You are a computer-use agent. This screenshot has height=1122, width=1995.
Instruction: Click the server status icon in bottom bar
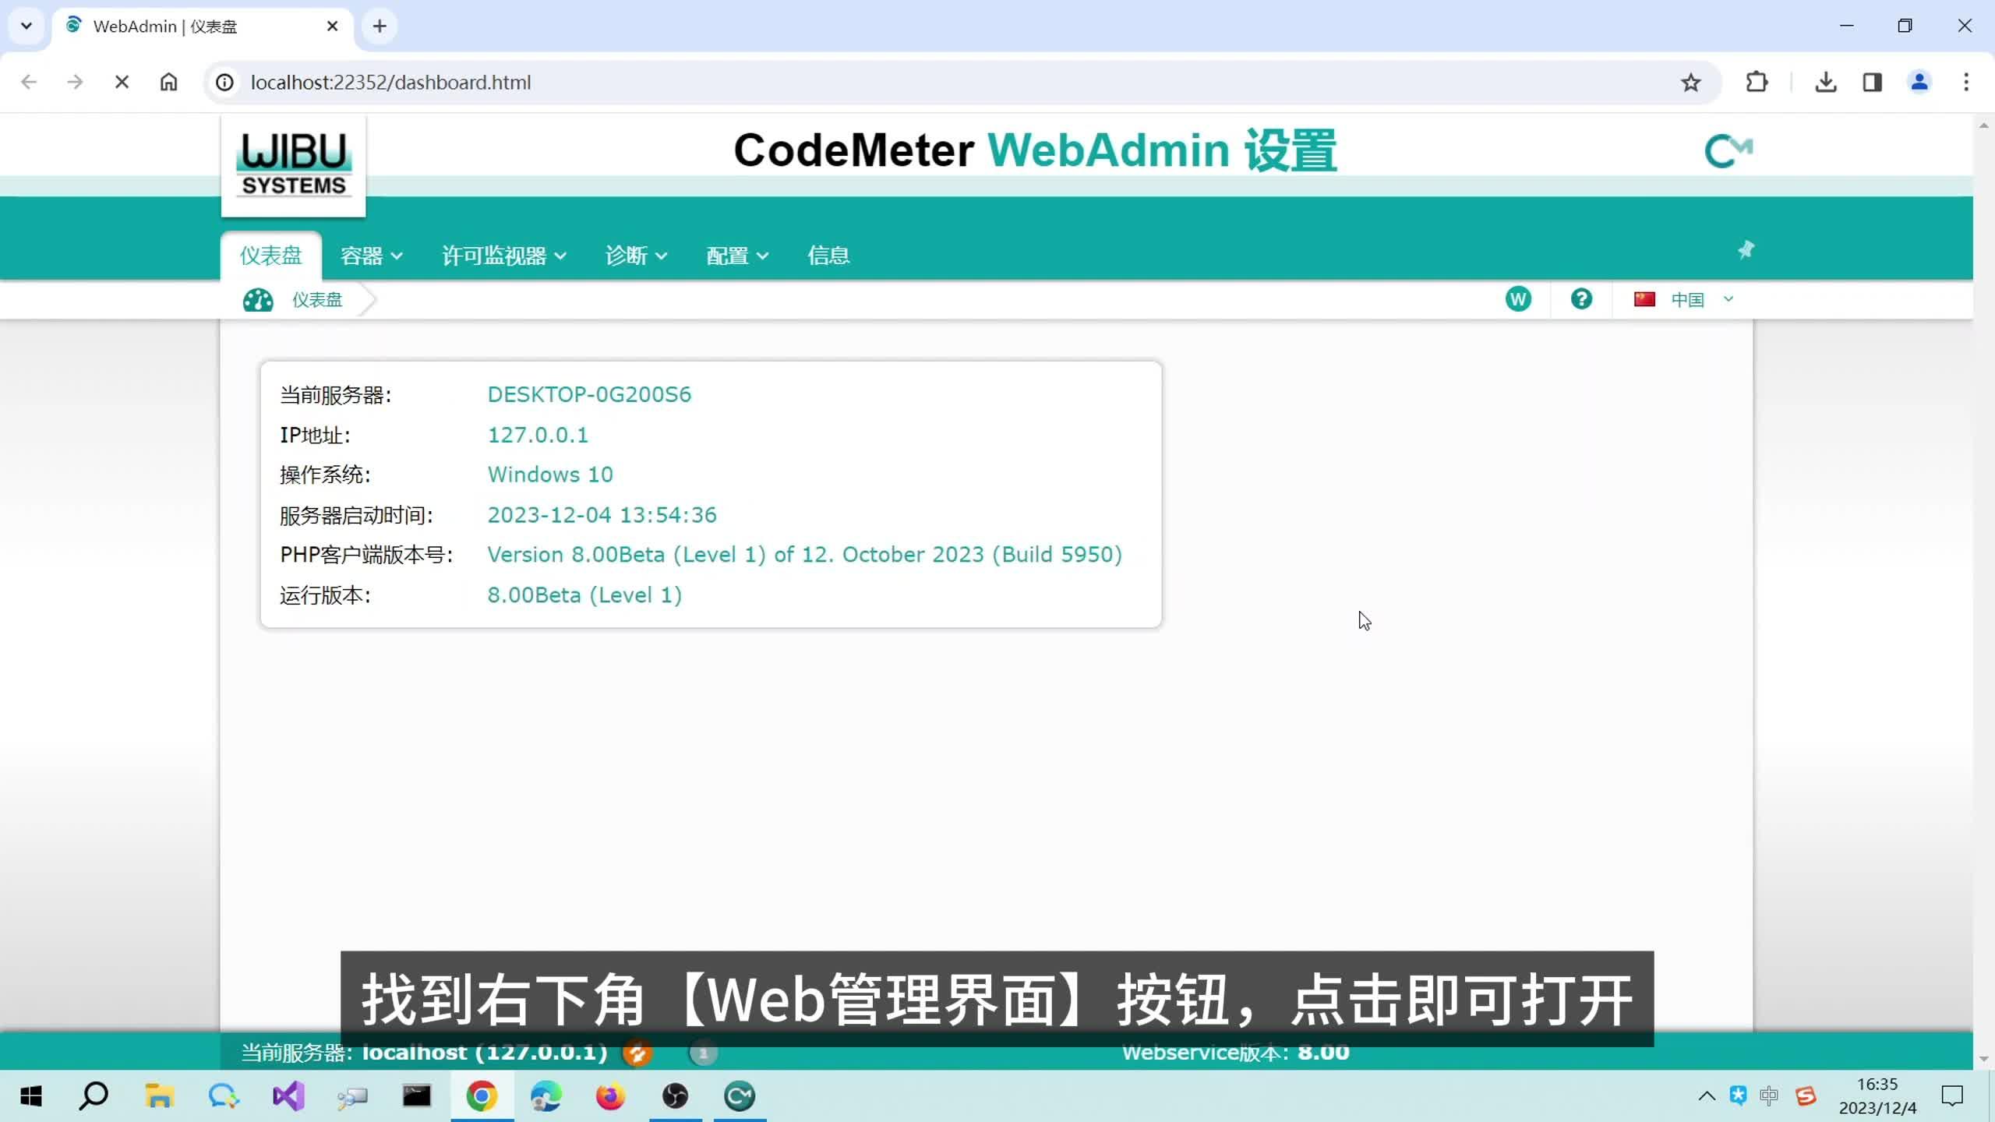637,1053
